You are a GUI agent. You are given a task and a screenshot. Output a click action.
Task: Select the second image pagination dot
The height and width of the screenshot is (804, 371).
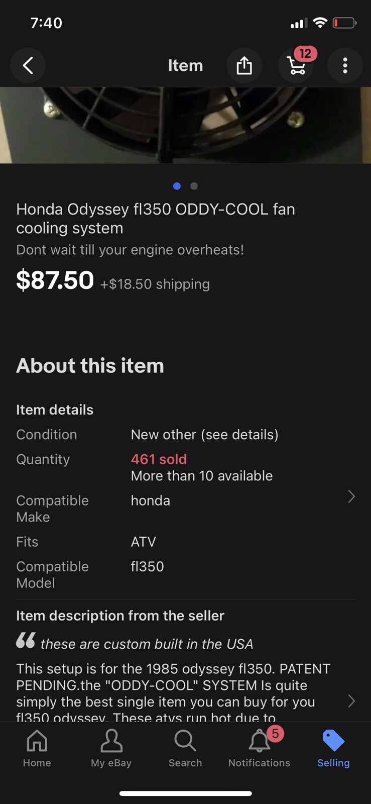pos(194,186)
